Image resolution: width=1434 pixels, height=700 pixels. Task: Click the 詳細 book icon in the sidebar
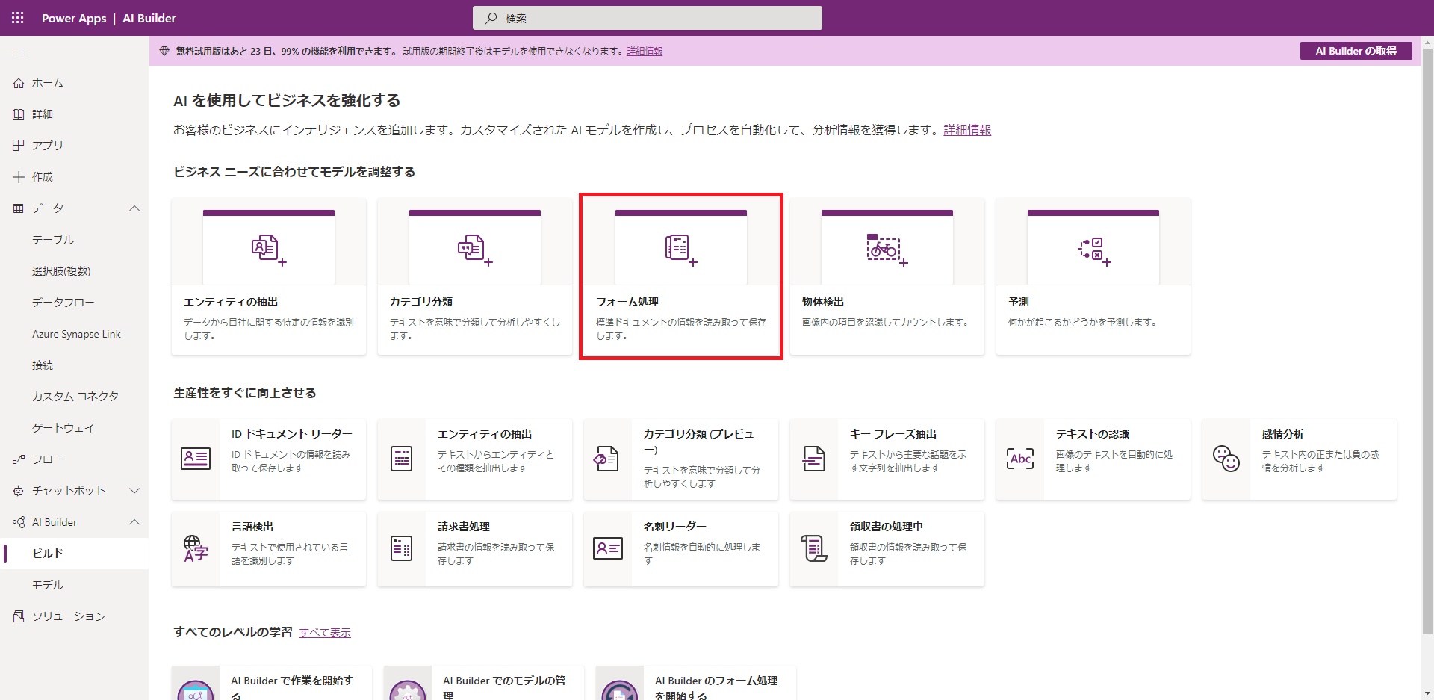(19, 114)
